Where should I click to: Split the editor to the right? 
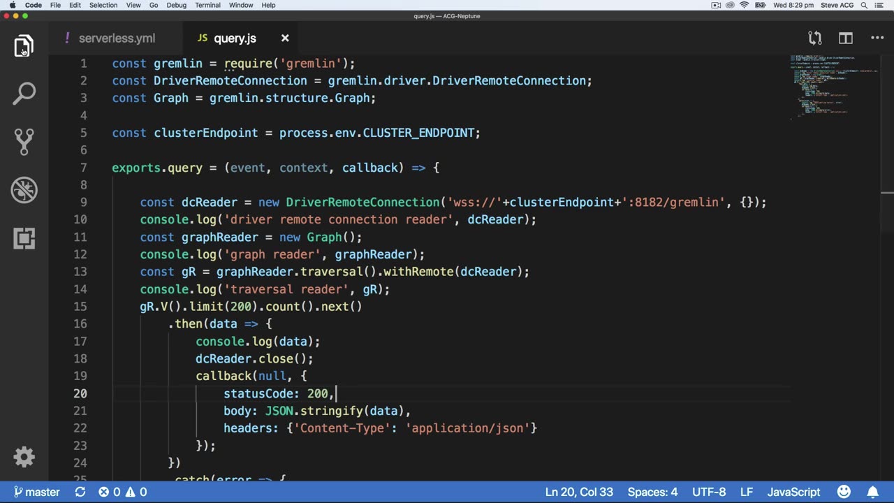pyautogui.click(x=846, y=38)
